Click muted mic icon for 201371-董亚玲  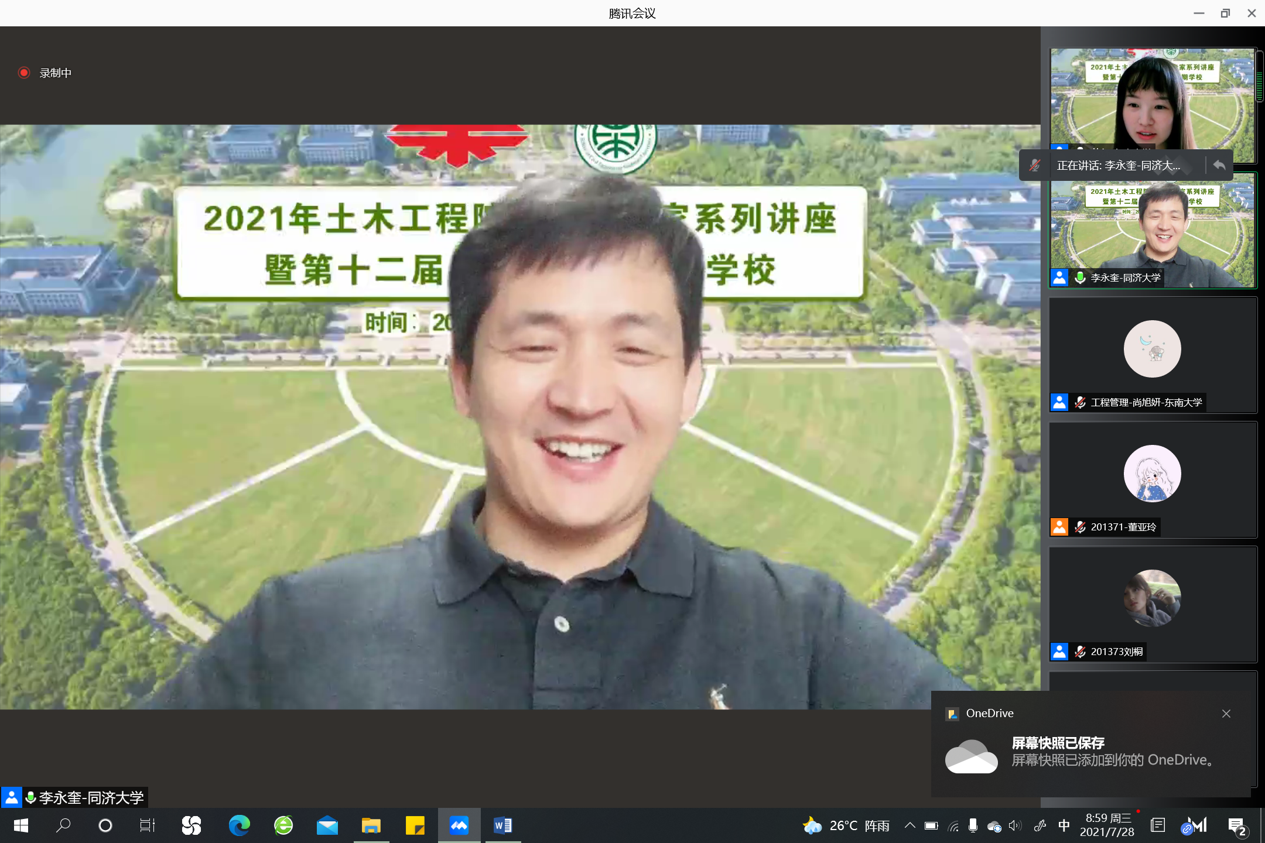pos(1081,527)
